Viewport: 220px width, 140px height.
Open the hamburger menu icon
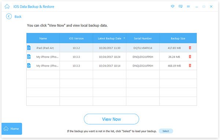(x=188, y=7)
